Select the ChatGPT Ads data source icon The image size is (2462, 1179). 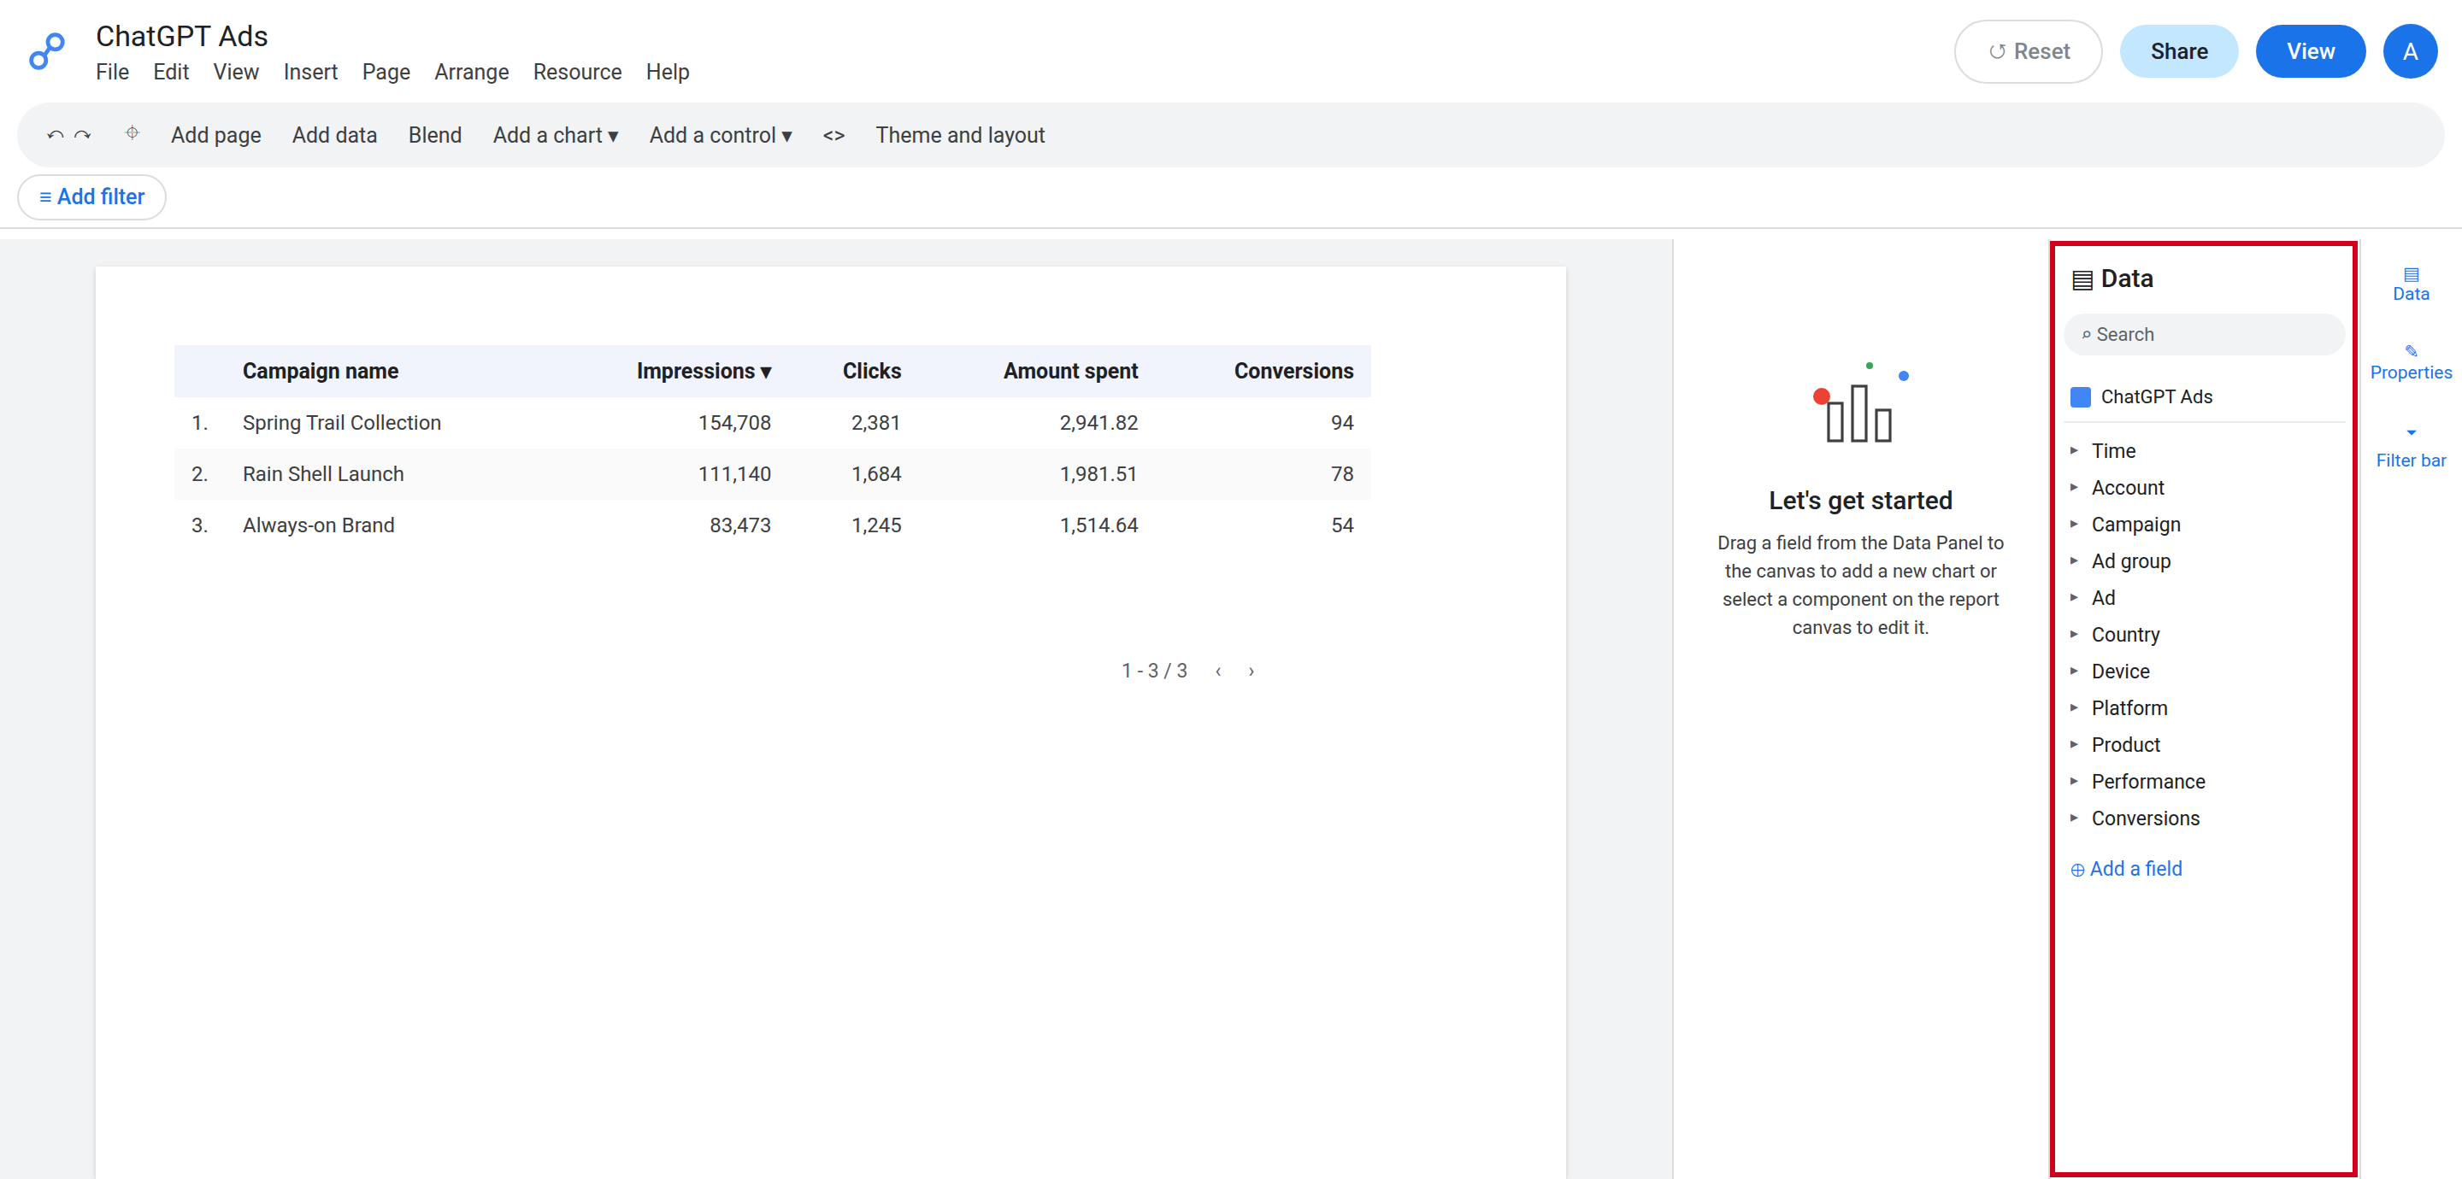(x=2080, y=396)
